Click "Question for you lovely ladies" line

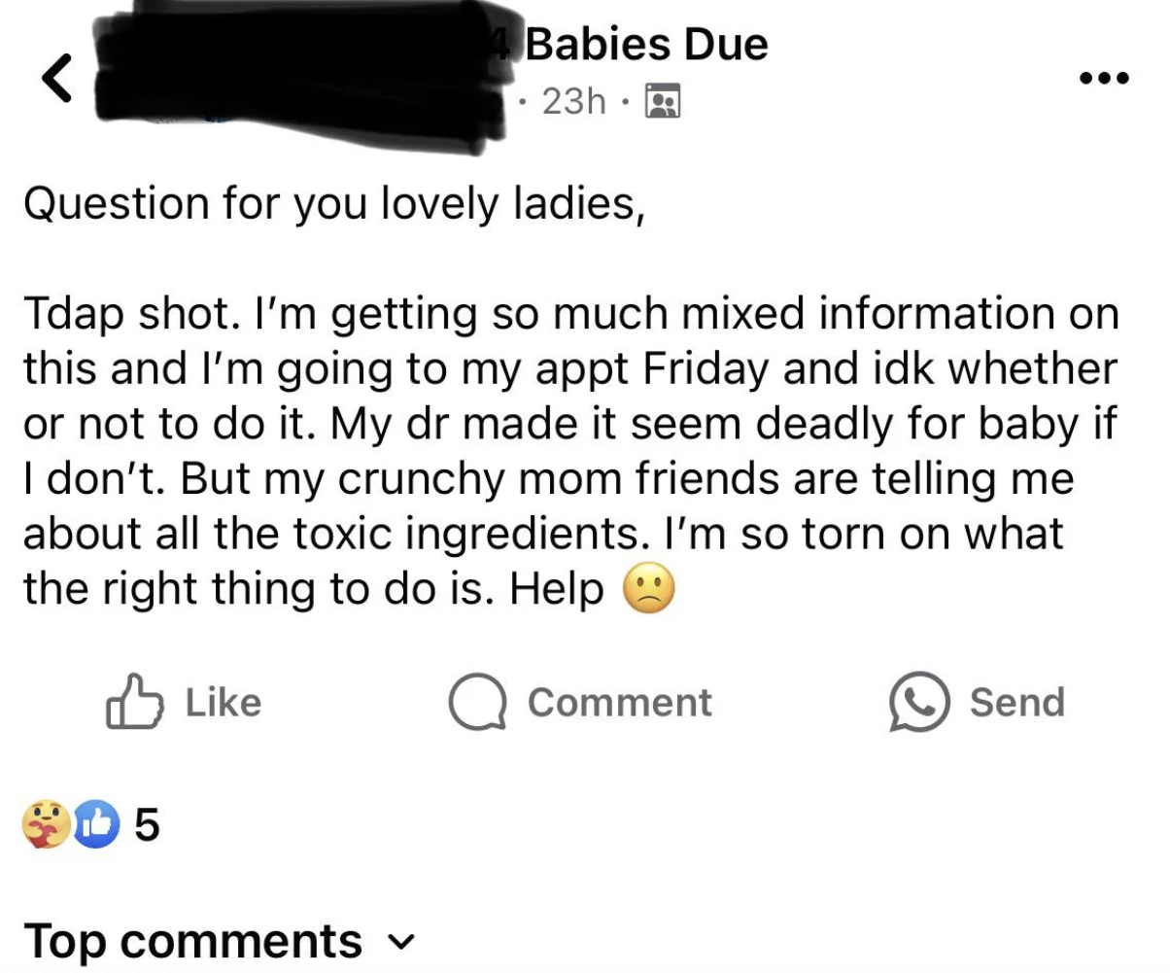333,202
